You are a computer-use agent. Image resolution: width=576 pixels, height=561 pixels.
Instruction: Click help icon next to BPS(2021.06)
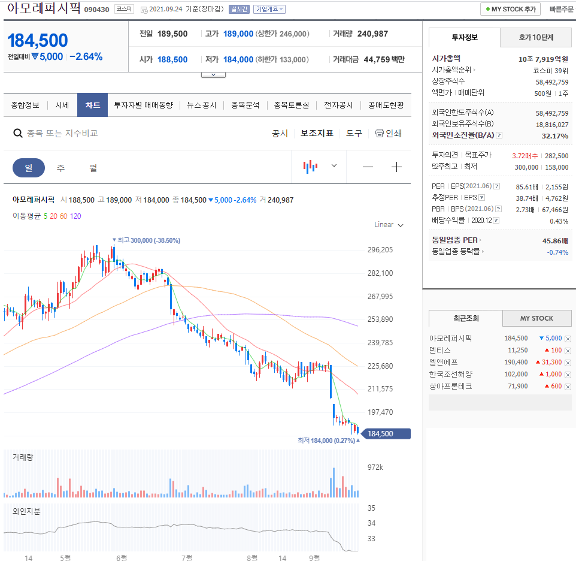point(499,209)
